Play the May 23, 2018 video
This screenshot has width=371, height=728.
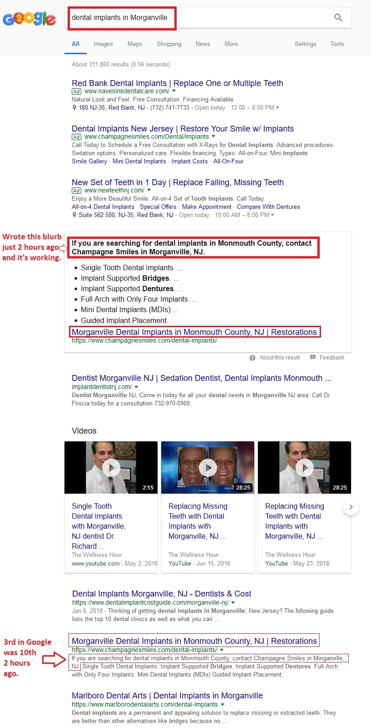(304, 467)
